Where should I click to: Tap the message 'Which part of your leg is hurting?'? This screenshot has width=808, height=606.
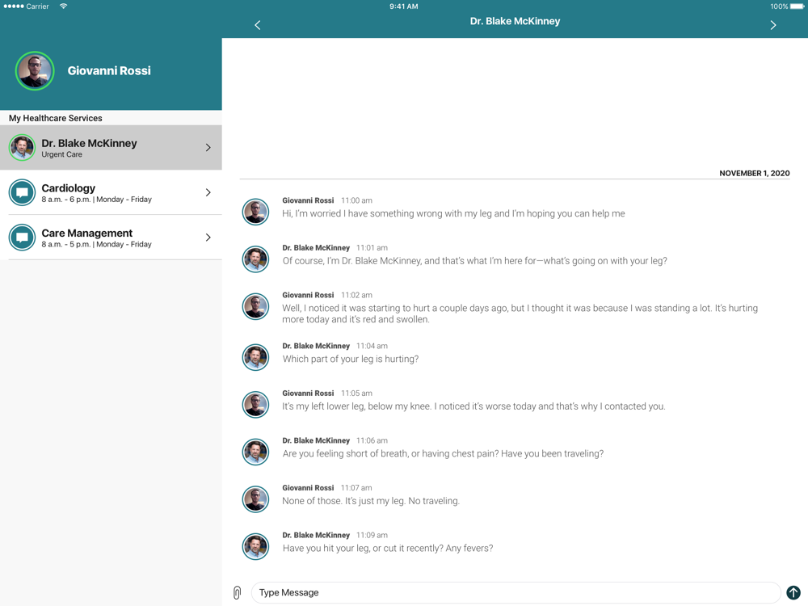click(351, 360)
